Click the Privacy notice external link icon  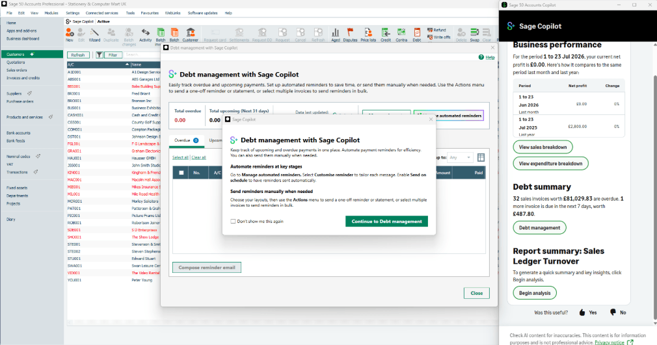630,342
